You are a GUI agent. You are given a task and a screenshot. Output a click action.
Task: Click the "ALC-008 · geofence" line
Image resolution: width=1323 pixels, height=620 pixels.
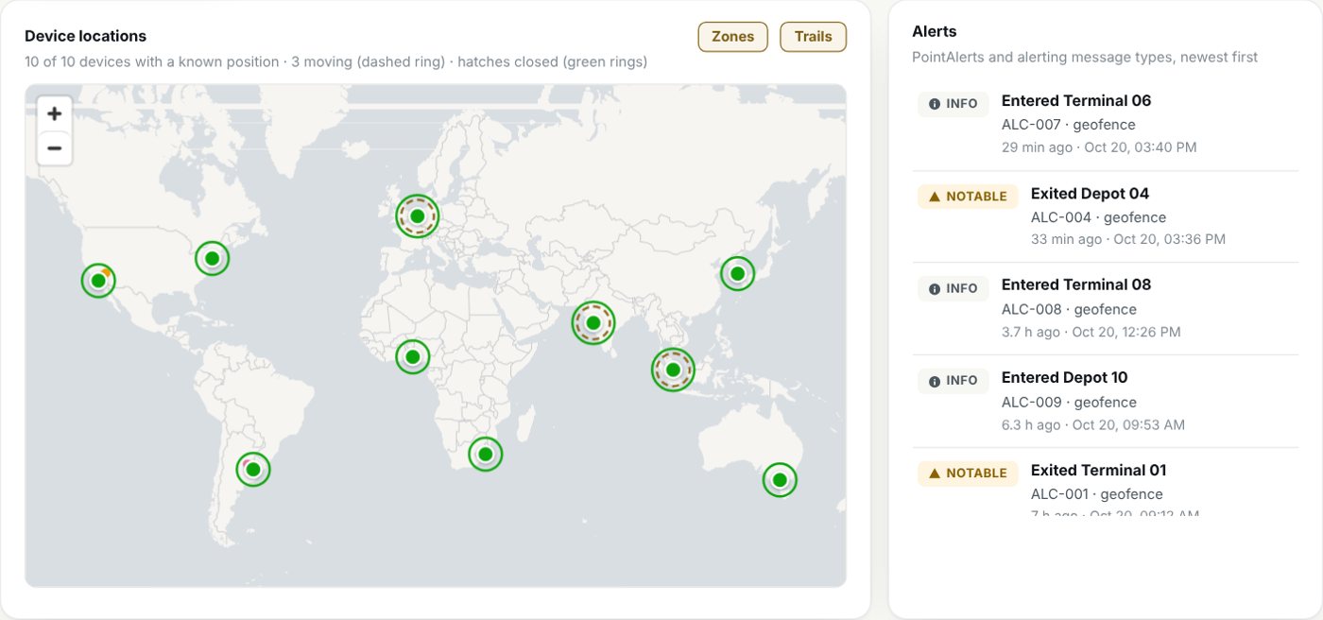pos(1069,309)
